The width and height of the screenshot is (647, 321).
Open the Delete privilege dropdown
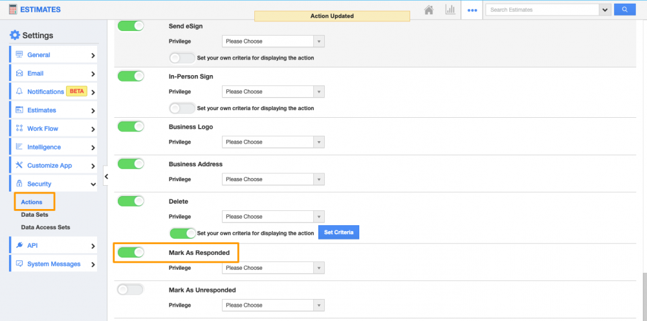point(273,217)
